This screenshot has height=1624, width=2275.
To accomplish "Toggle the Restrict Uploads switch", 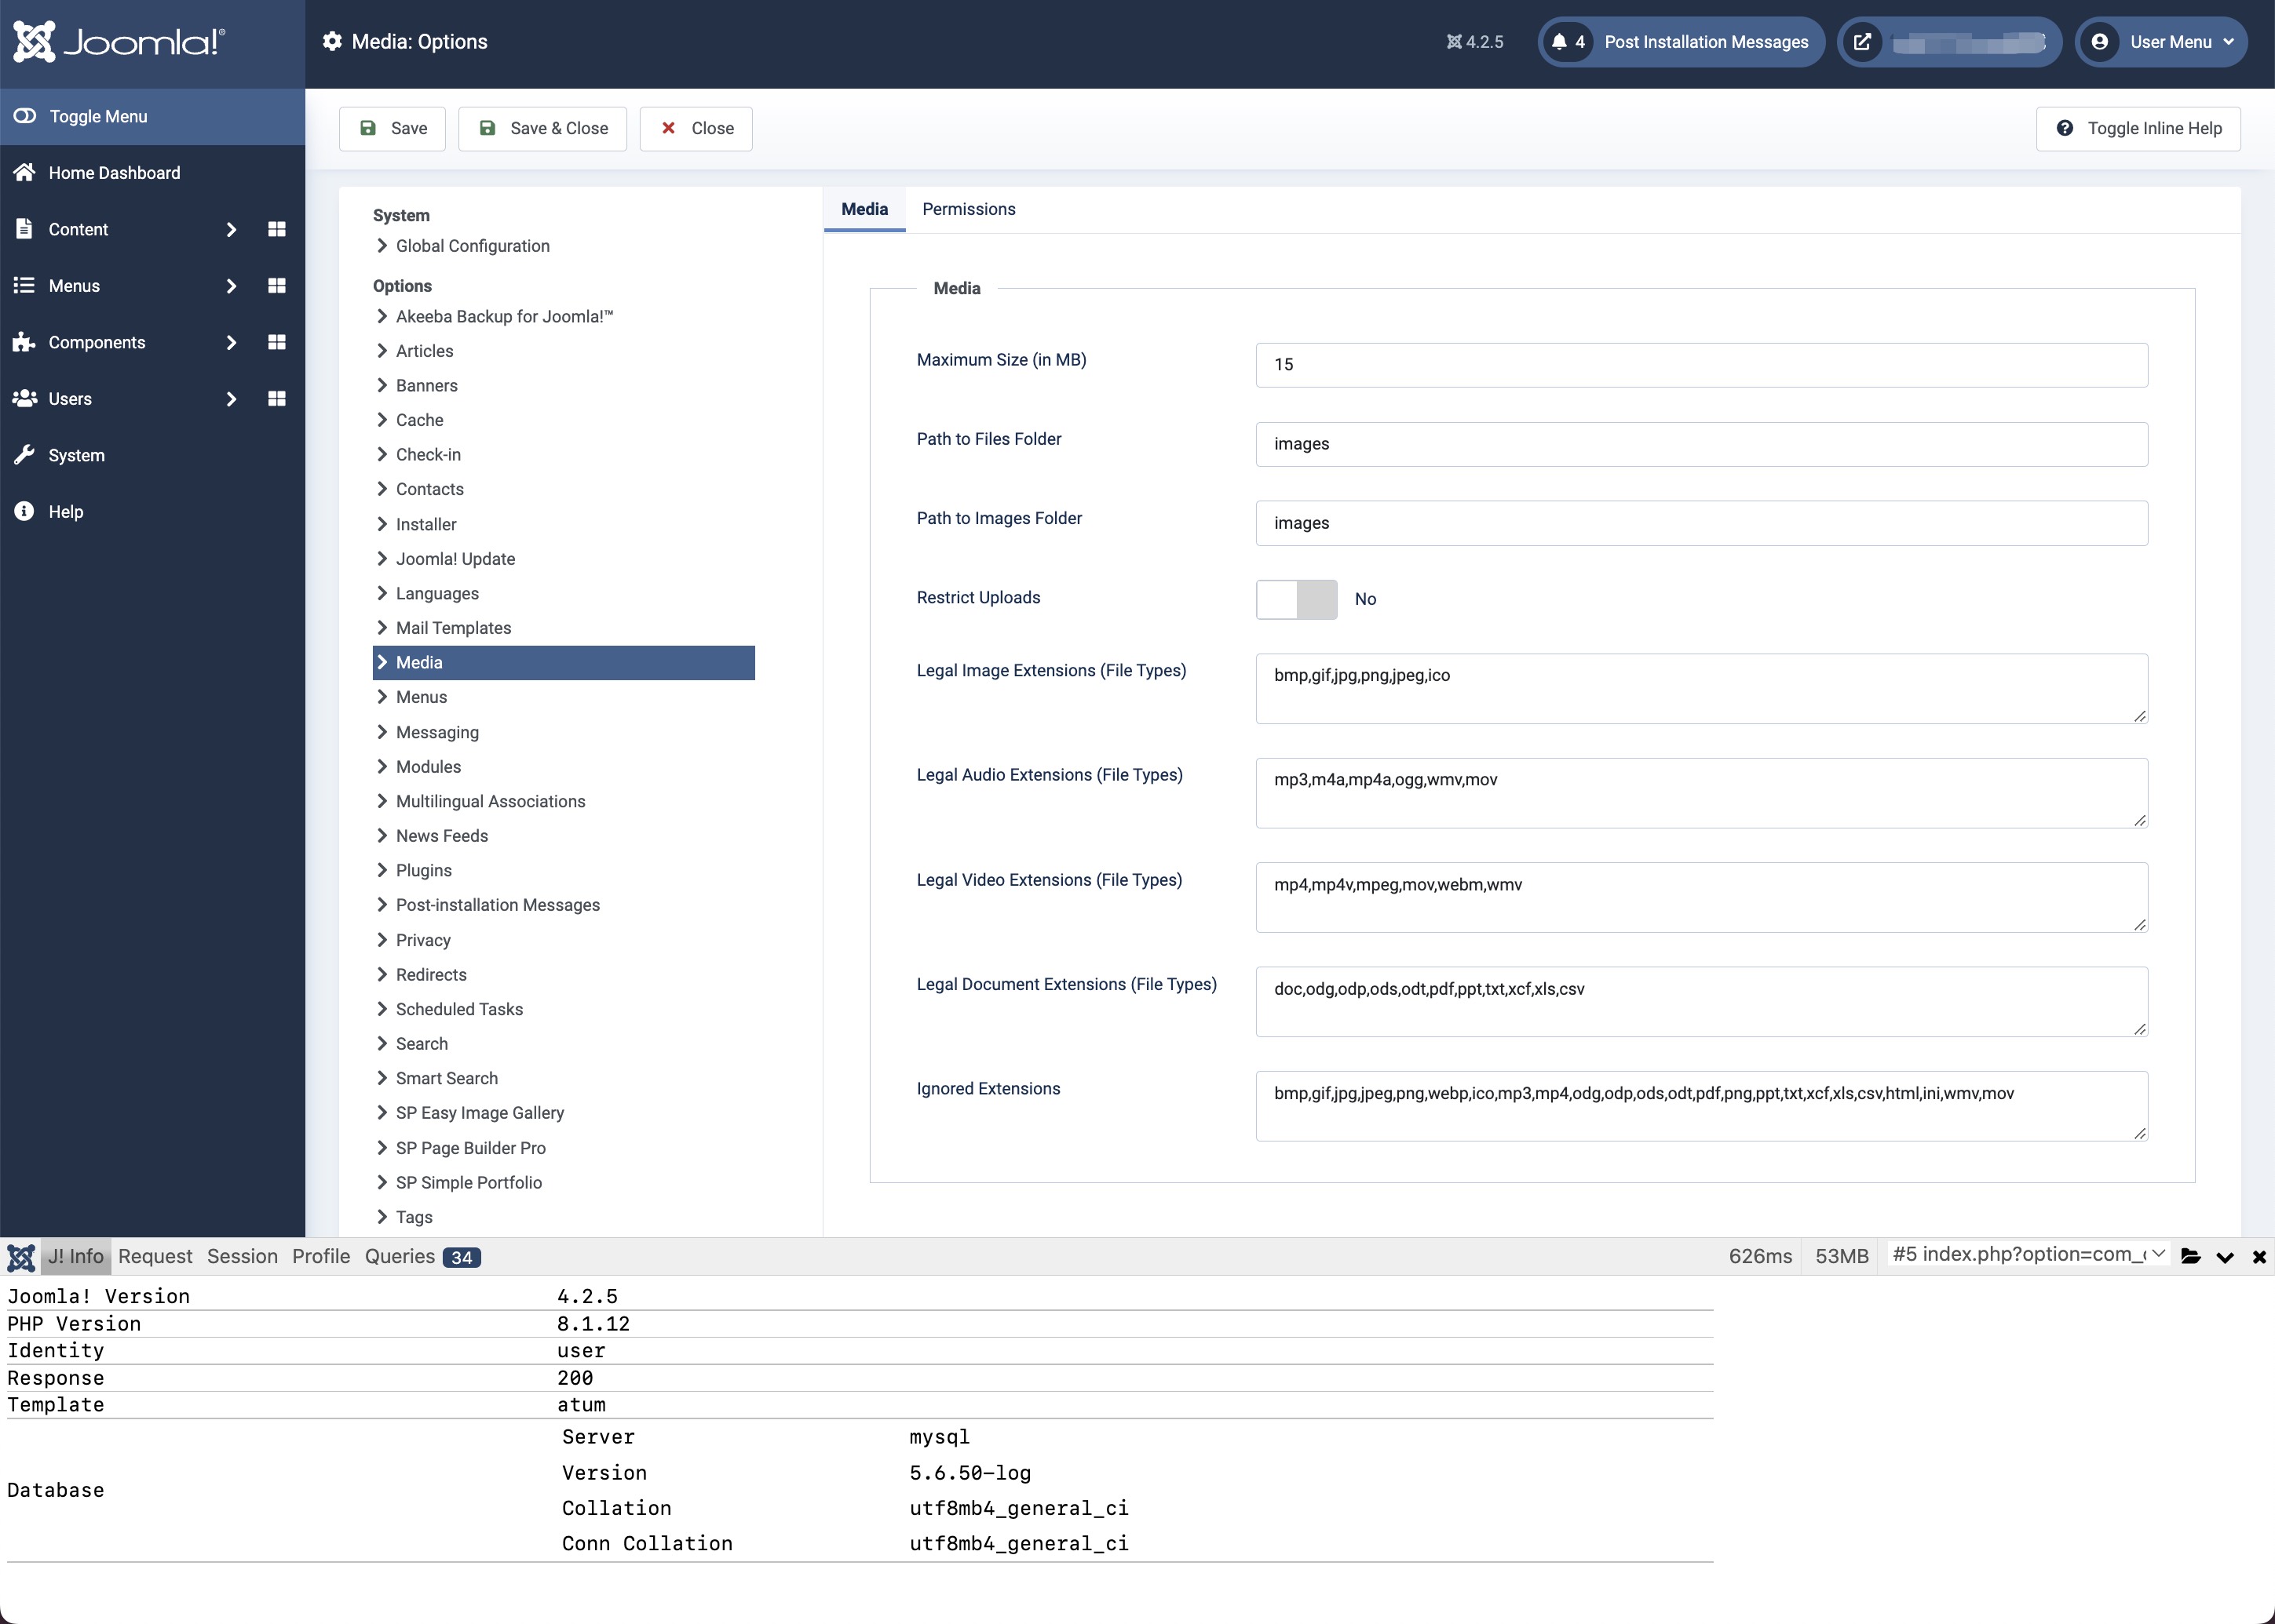I will [x=1296, y=599].
